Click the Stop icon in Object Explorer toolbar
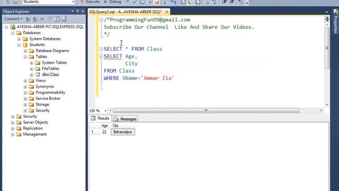The image size is (339, 191). [x=42, y=19]
